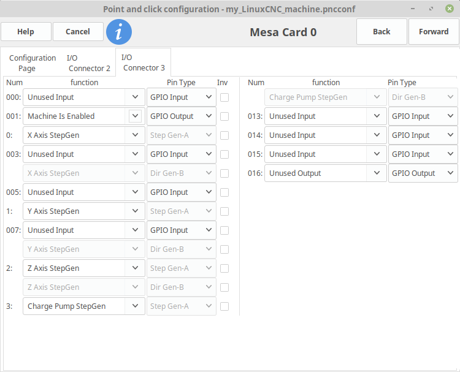Viewport: 460px width, 372px height.
Task: Open pin 016 GPIO Output type dropdown
Action: pyautogui.click(x=423, y=173)
